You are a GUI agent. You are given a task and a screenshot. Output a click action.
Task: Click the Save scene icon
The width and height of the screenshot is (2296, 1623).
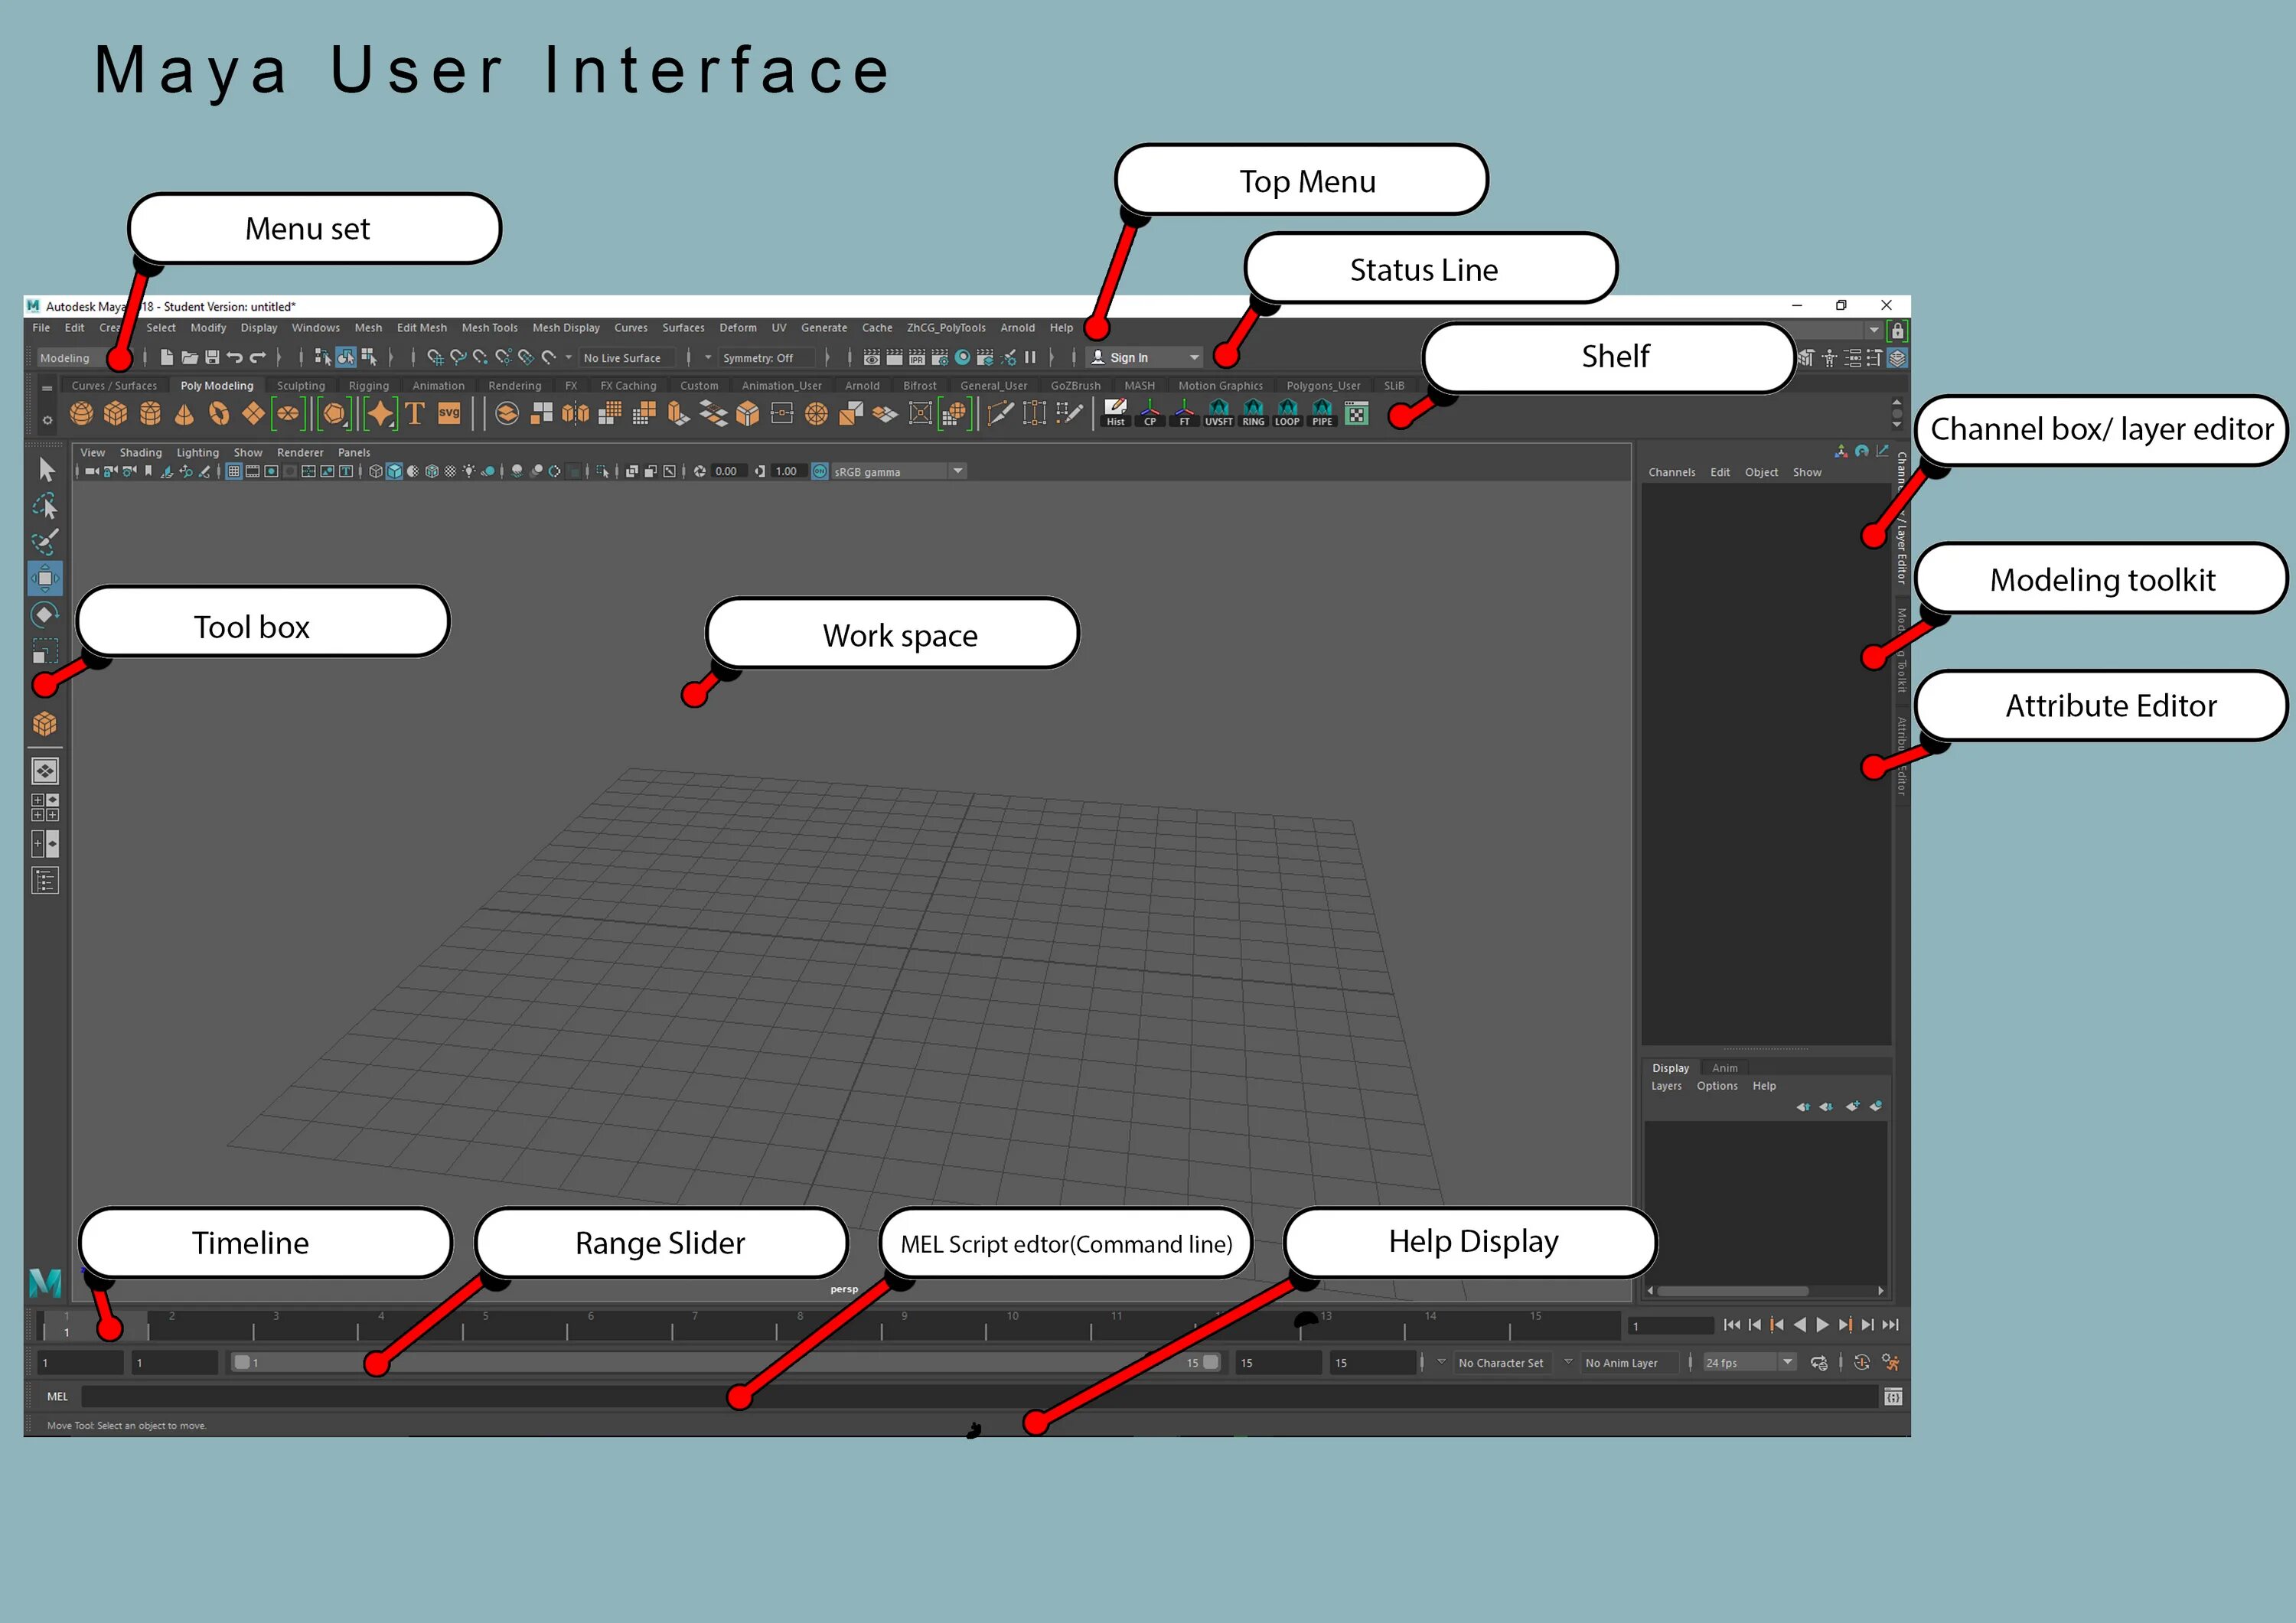click(x=212, y=357)
